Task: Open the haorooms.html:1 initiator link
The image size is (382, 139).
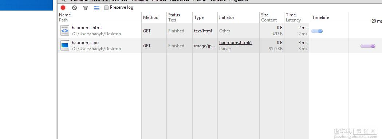Action: (x=236, y=43)
